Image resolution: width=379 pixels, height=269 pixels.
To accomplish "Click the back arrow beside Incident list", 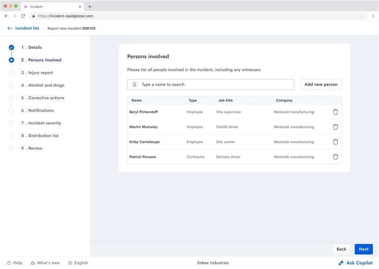I will (9, 28).
